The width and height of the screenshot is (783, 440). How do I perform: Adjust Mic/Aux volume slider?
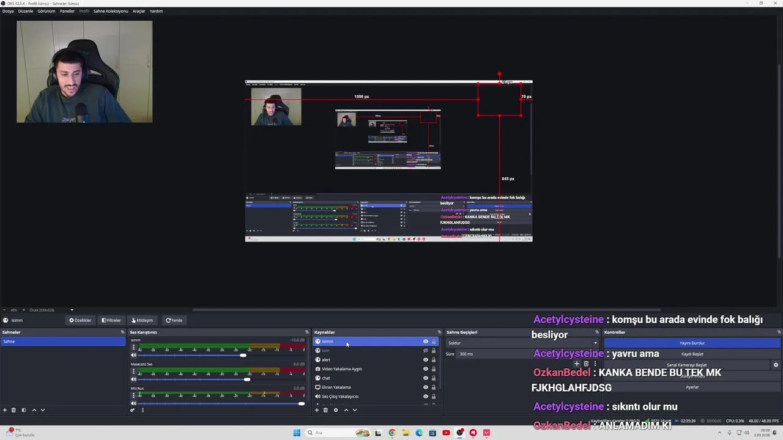(301, 403)
